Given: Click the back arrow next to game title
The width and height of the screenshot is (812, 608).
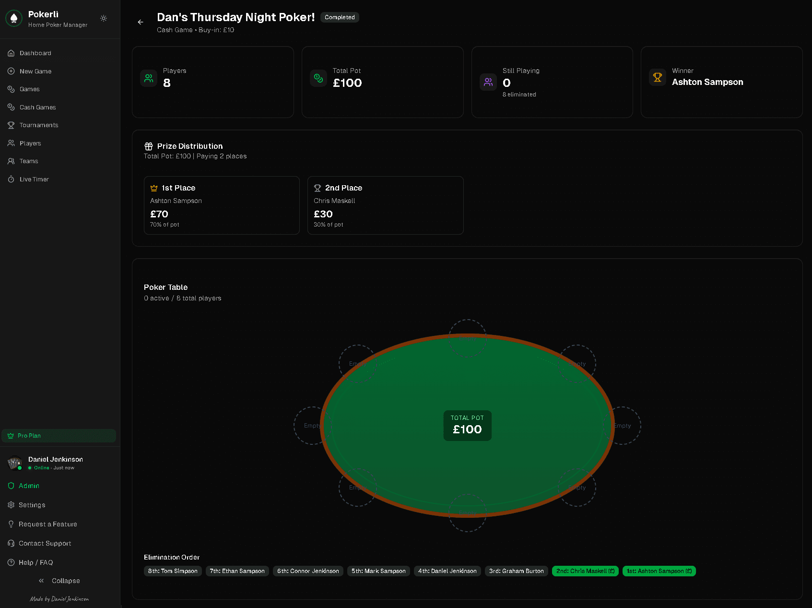Looking at the screenshot, I should [141, 22].
